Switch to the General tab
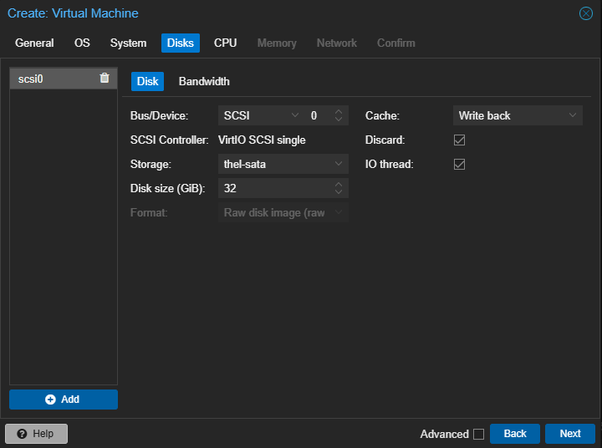The height and width of the screenshot is (448, 602). coord(34,43)
